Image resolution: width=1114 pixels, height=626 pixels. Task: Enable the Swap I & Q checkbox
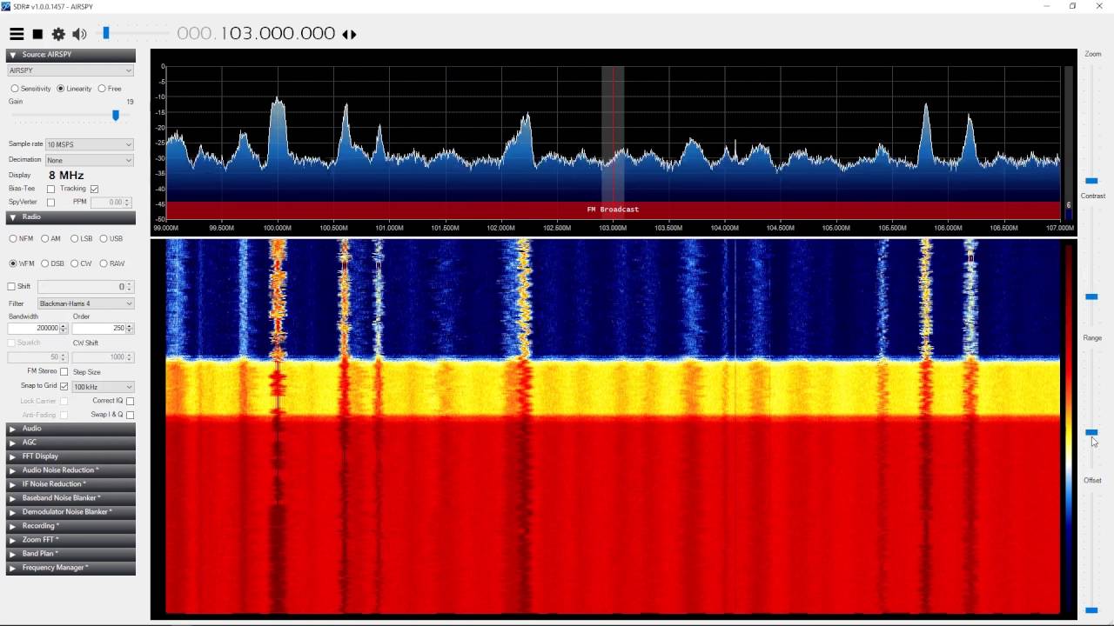[130, 415]
